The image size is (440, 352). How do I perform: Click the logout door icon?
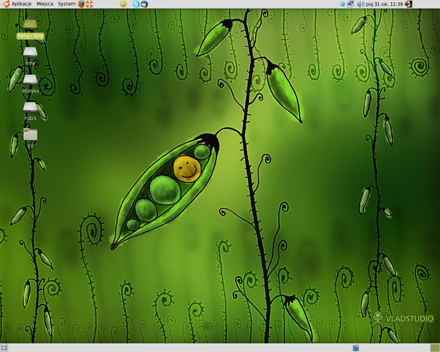coord(408,4)
